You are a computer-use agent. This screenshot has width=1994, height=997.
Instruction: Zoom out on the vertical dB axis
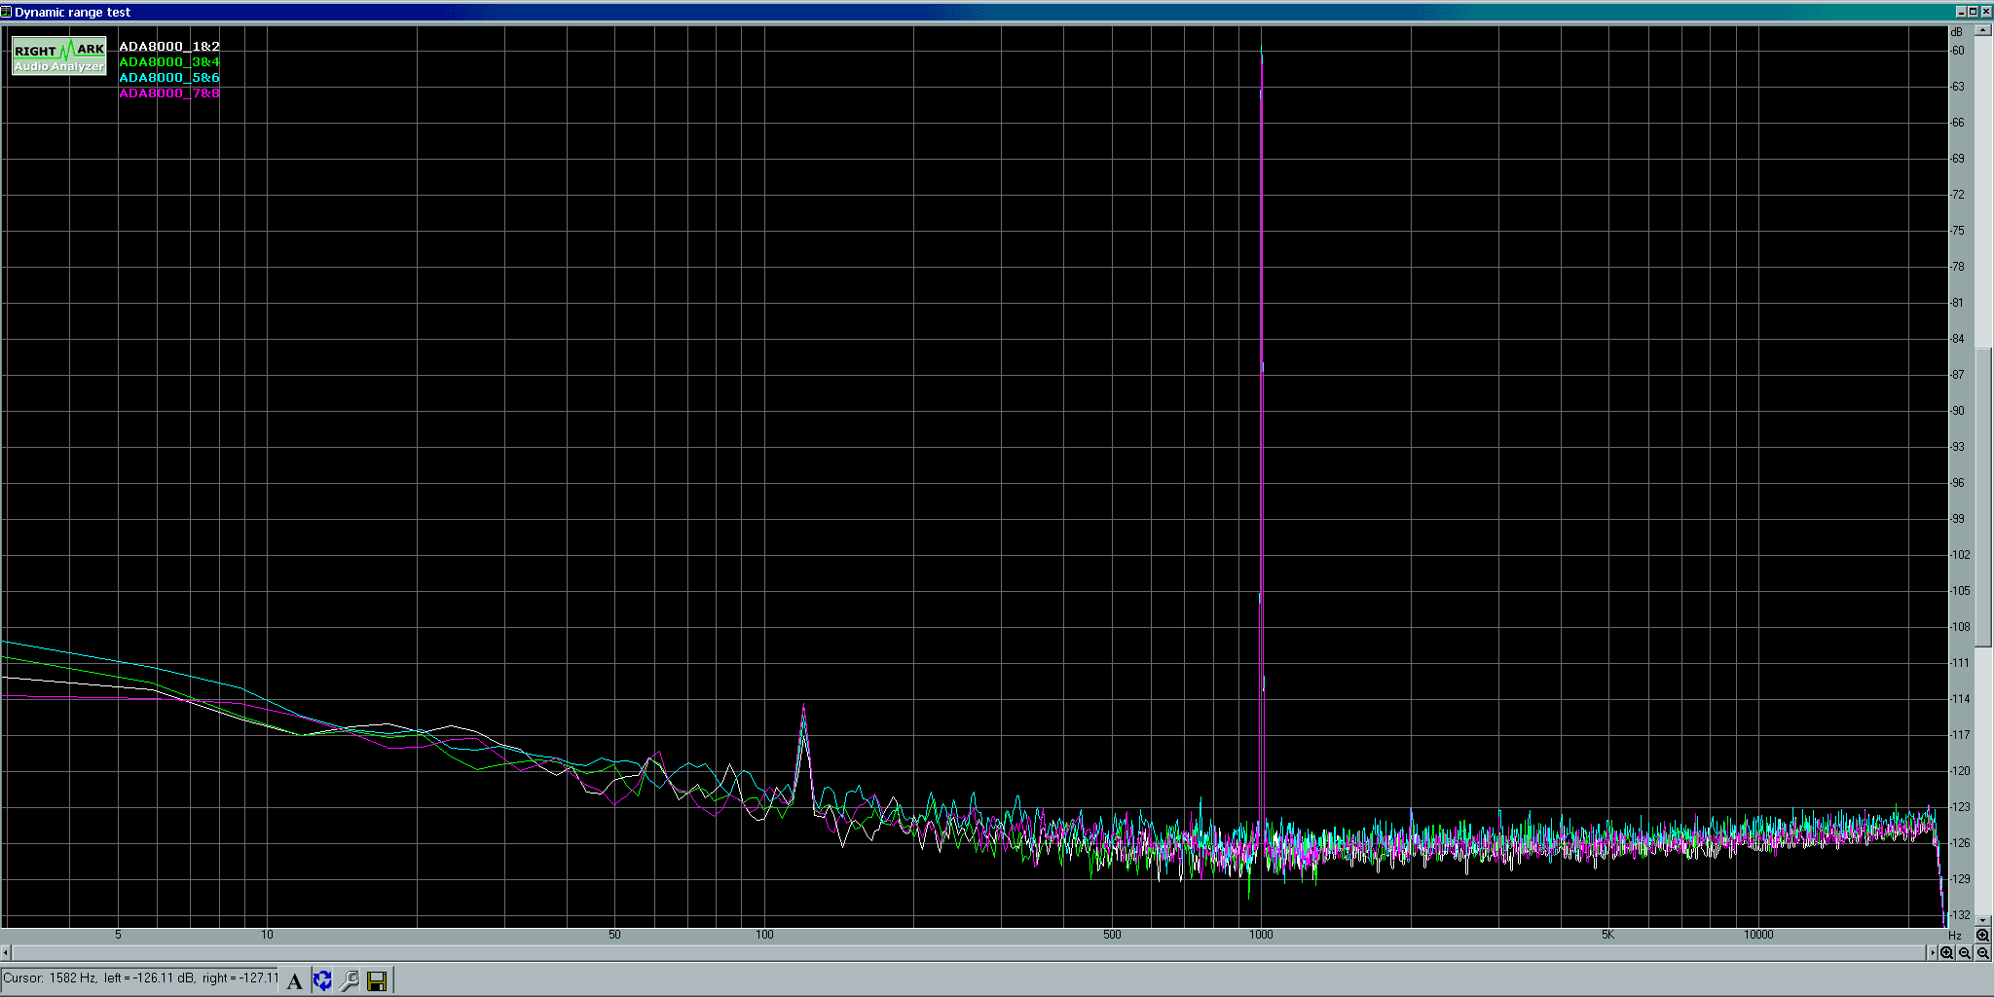(x=1982, y=953)
